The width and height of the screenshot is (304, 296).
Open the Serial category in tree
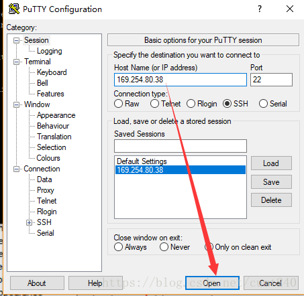[x=46, y=233]
